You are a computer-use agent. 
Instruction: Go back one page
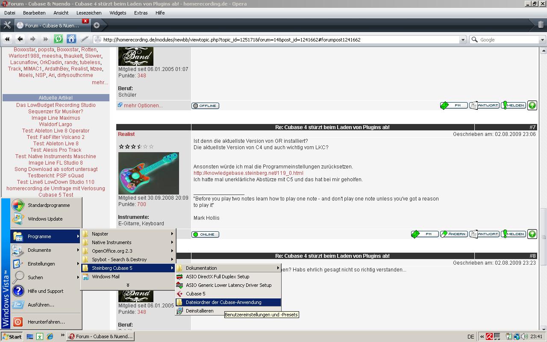(x=20, y=39)
